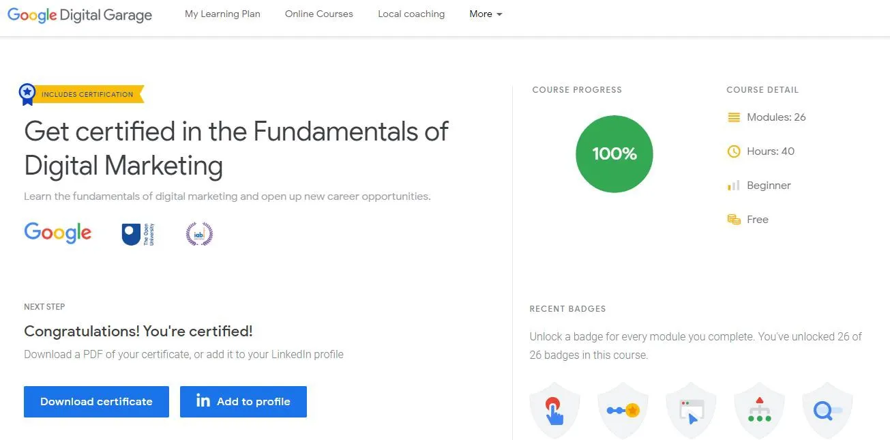Select the sitemap hierarchy badge
This screenshot has width=890, height=440.
(x=759, y=411)
